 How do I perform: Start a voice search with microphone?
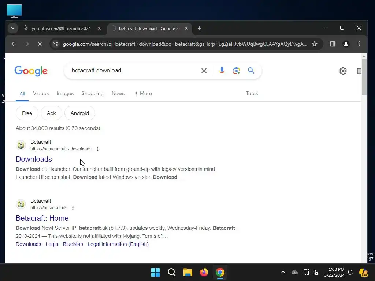222,71
